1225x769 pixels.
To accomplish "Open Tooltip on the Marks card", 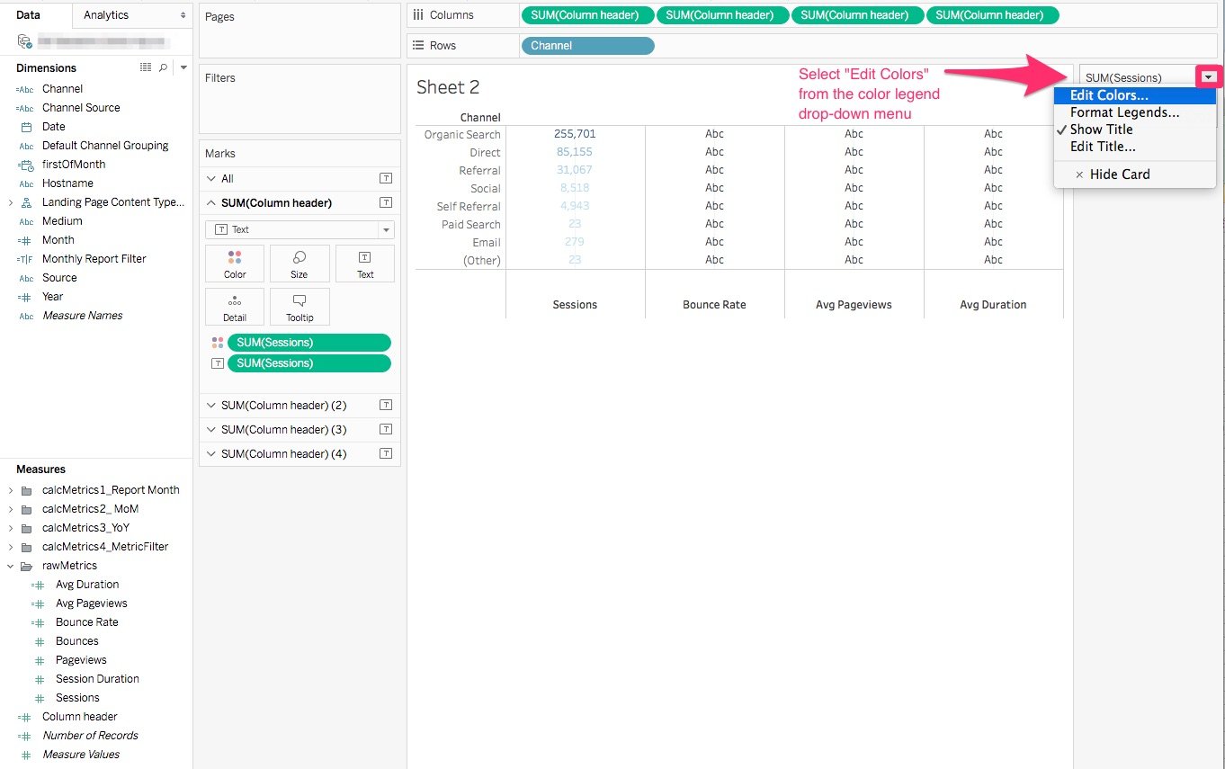I will [x=300, y=307].
